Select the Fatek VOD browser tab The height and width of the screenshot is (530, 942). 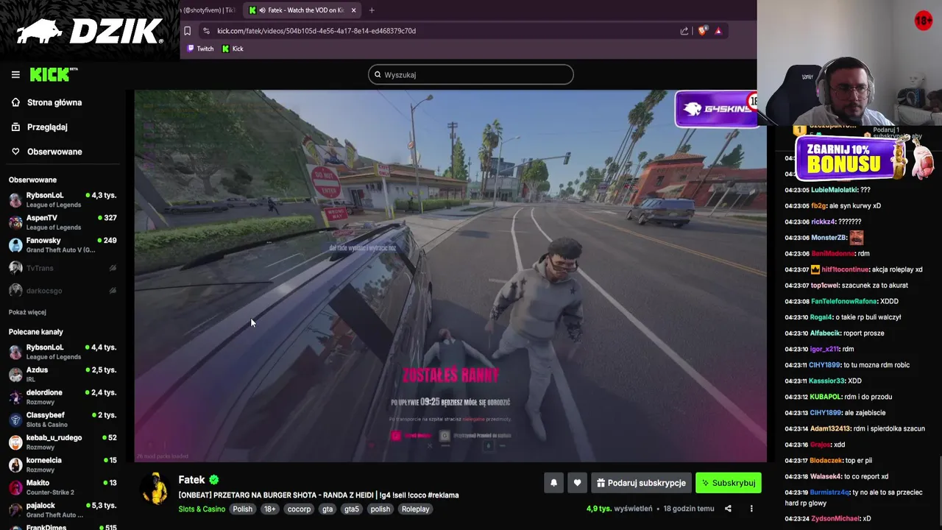pos(302,10)
